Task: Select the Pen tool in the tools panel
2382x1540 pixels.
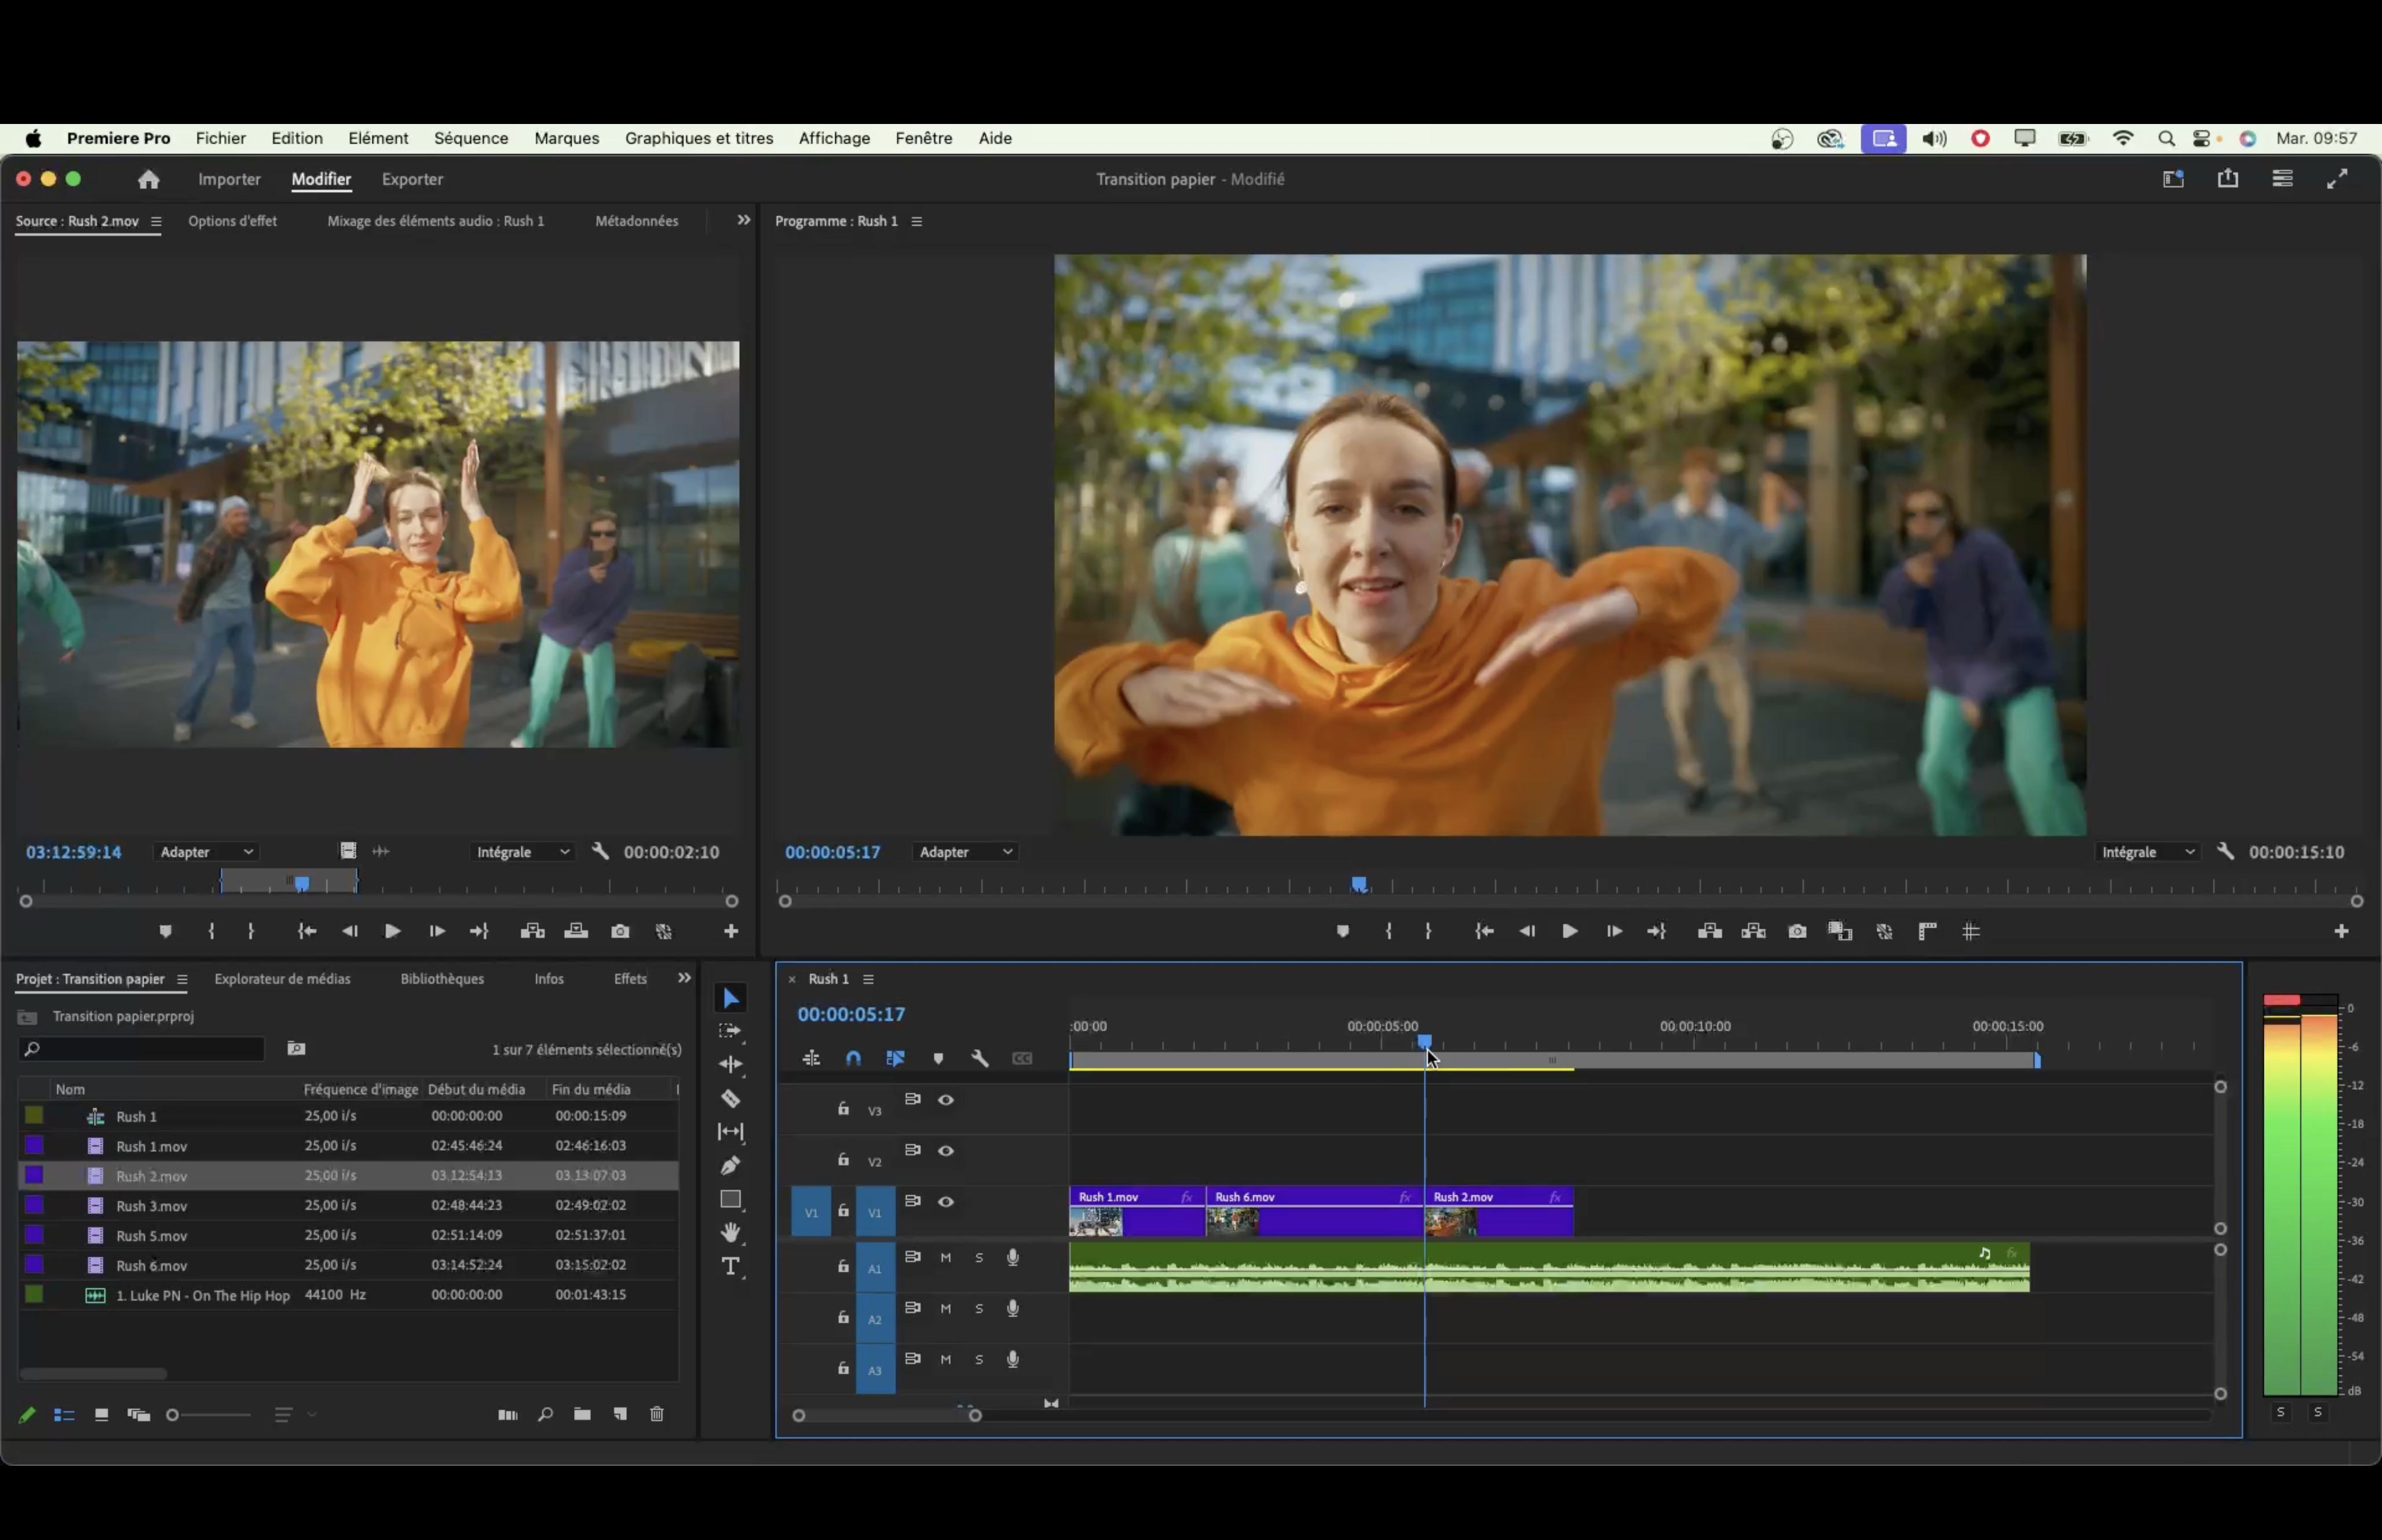Action: click(730, 1165)
